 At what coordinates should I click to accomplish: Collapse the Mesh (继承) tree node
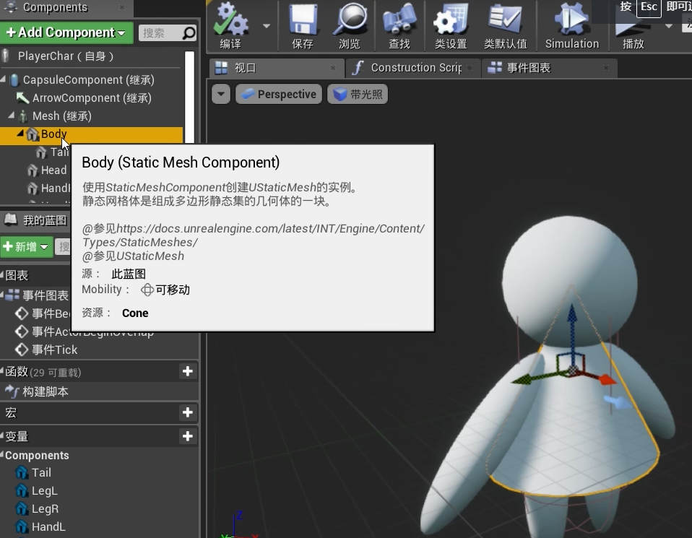tap(12, 116)
